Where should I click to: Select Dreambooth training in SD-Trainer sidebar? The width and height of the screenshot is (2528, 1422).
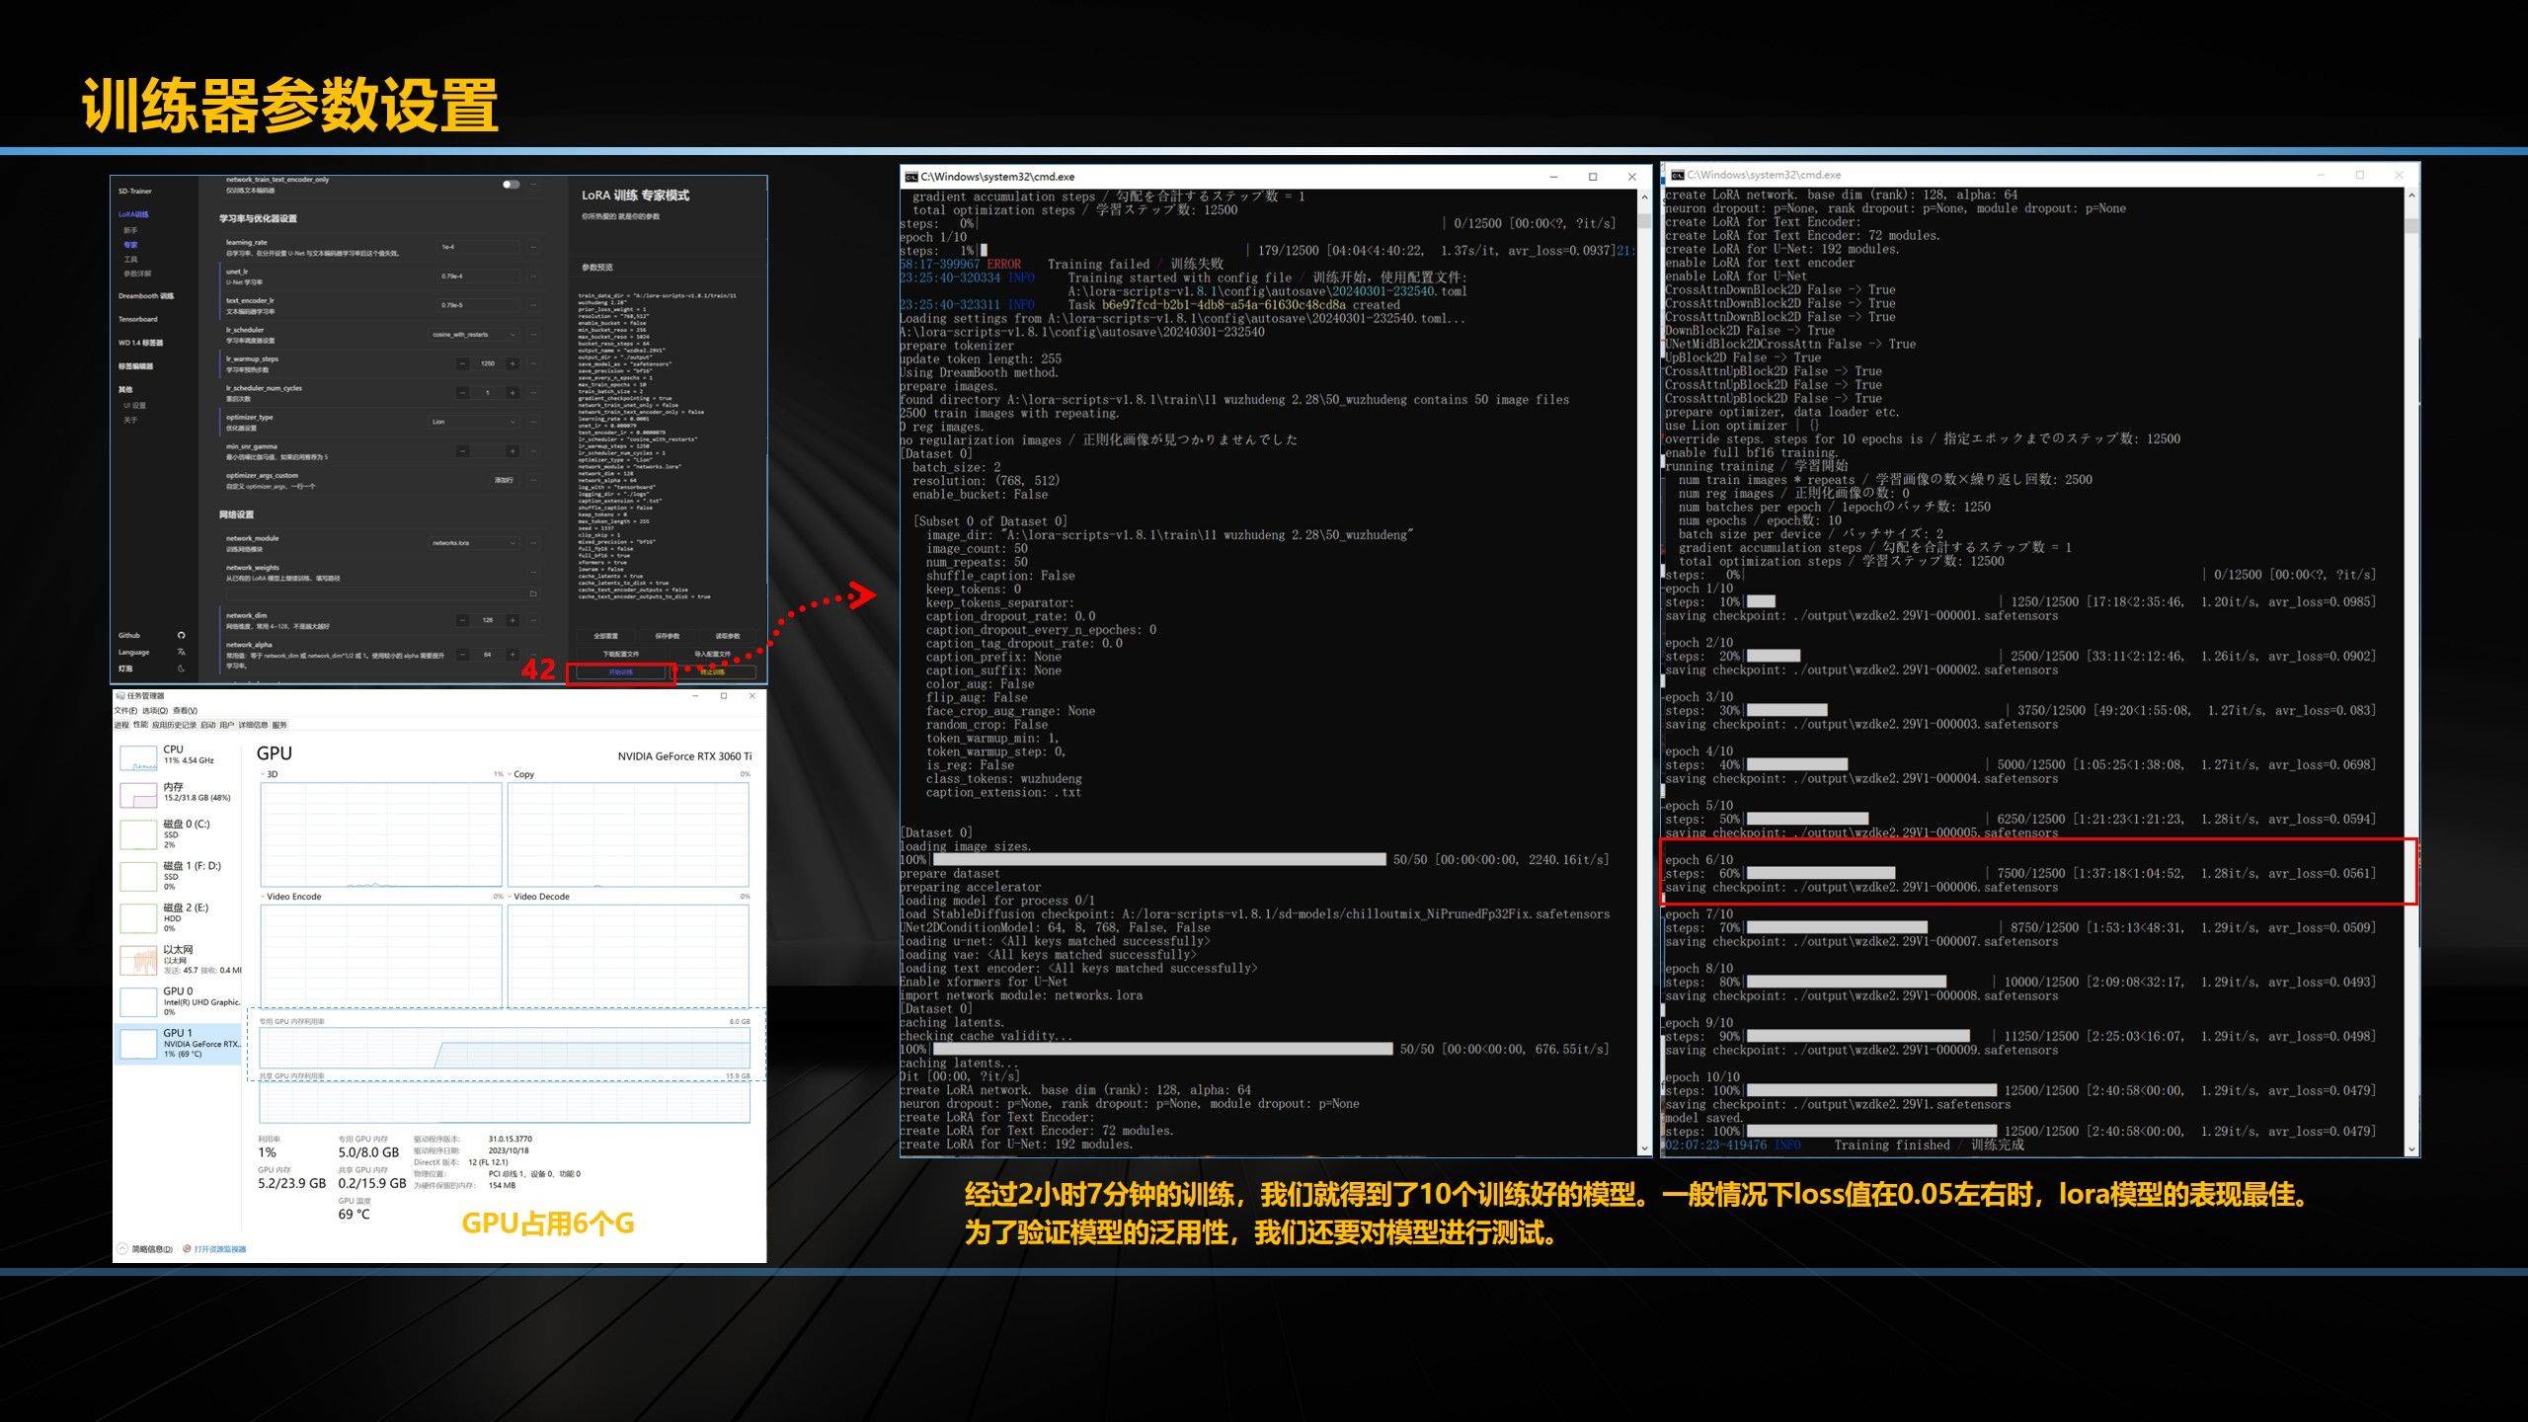click(146, 296)
